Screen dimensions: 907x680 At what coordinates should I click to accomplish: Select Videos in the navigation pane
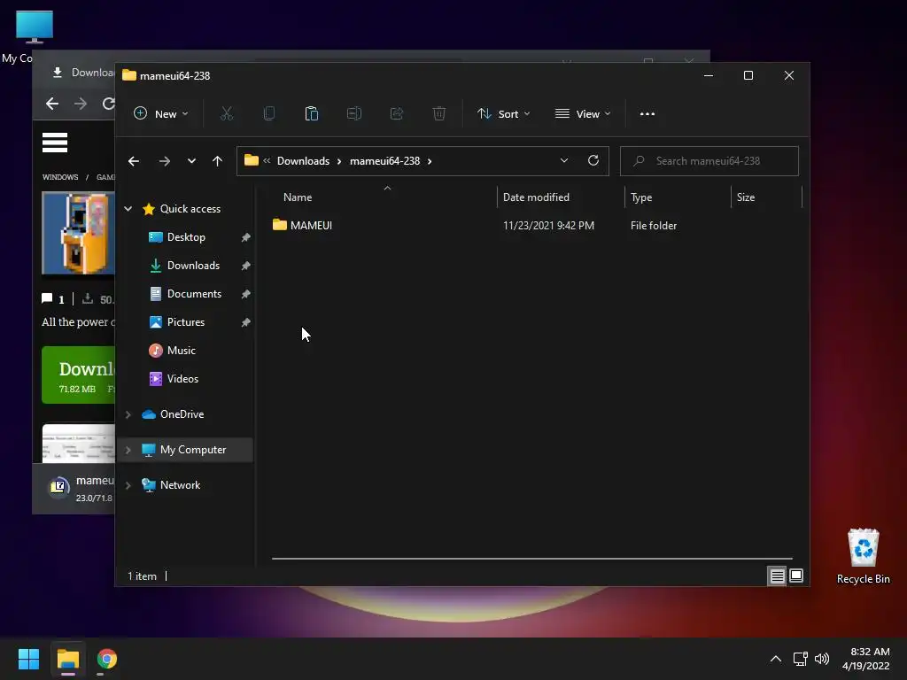click(x=182, y=379)
